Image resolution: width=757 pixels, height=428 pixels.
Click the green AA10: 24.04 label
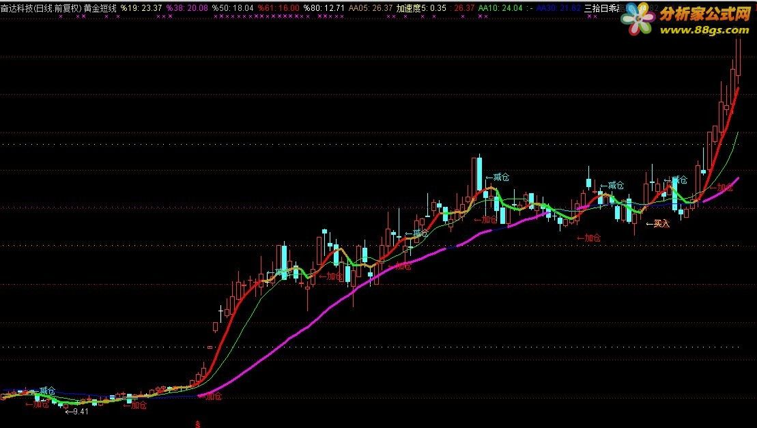[500, 8]
